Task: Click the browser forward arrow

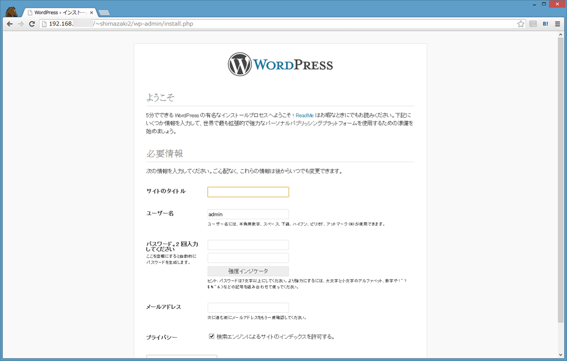Action: coord(20,24)
